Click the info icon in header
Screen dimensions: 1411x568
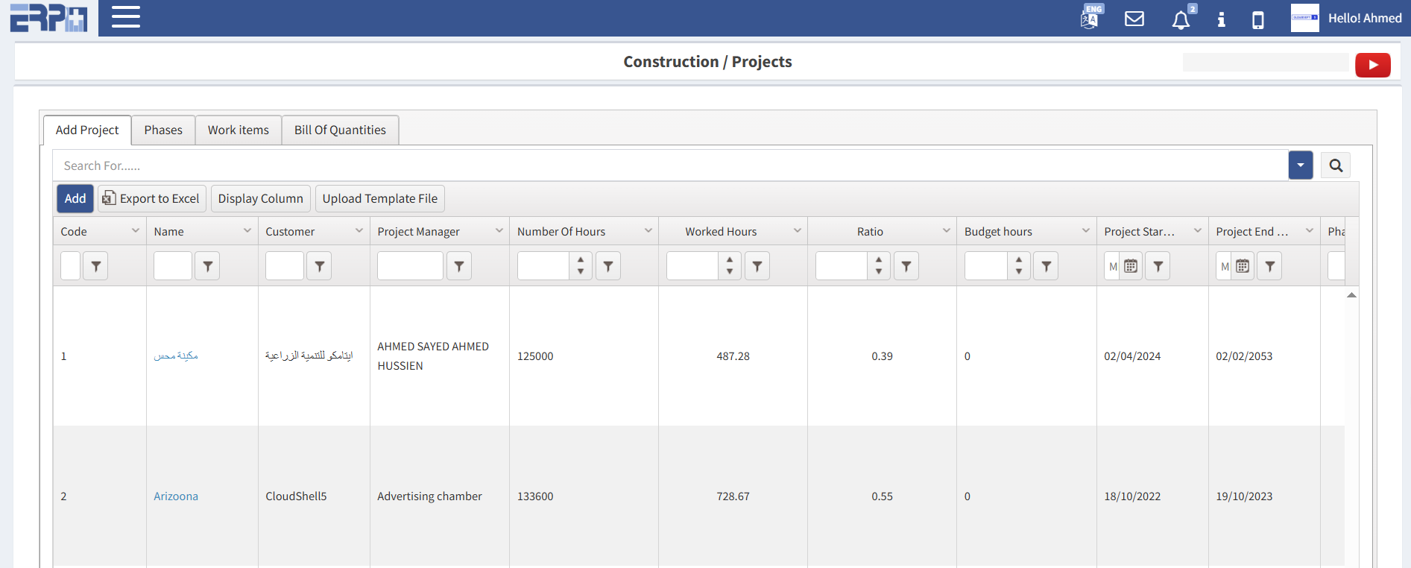point(1221,19)
